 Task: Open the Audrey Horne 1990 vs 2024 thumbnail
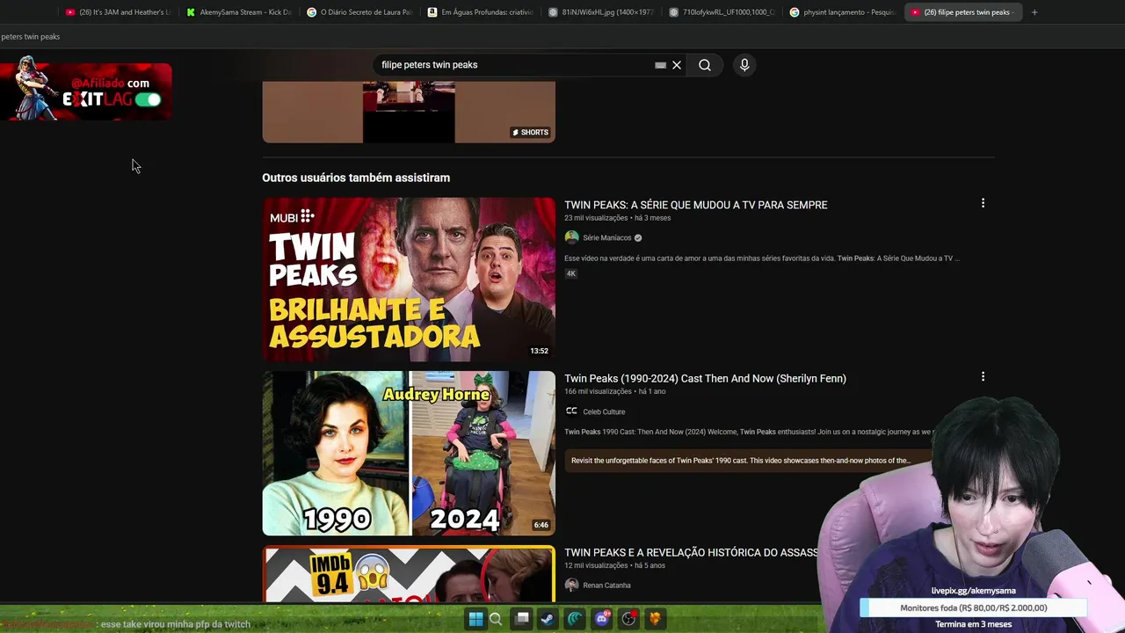[x=409, y=453]
